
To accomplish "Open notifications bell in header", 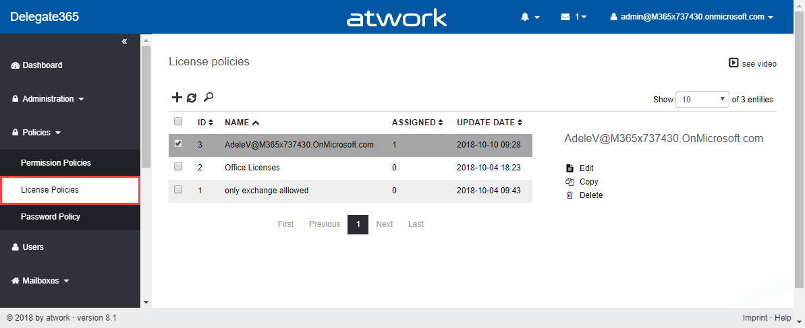I will (526, 17).
